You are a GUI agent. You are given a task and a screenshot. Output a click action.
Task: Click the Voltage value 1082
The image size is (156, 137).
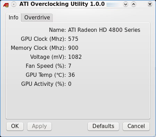(75, 57)
